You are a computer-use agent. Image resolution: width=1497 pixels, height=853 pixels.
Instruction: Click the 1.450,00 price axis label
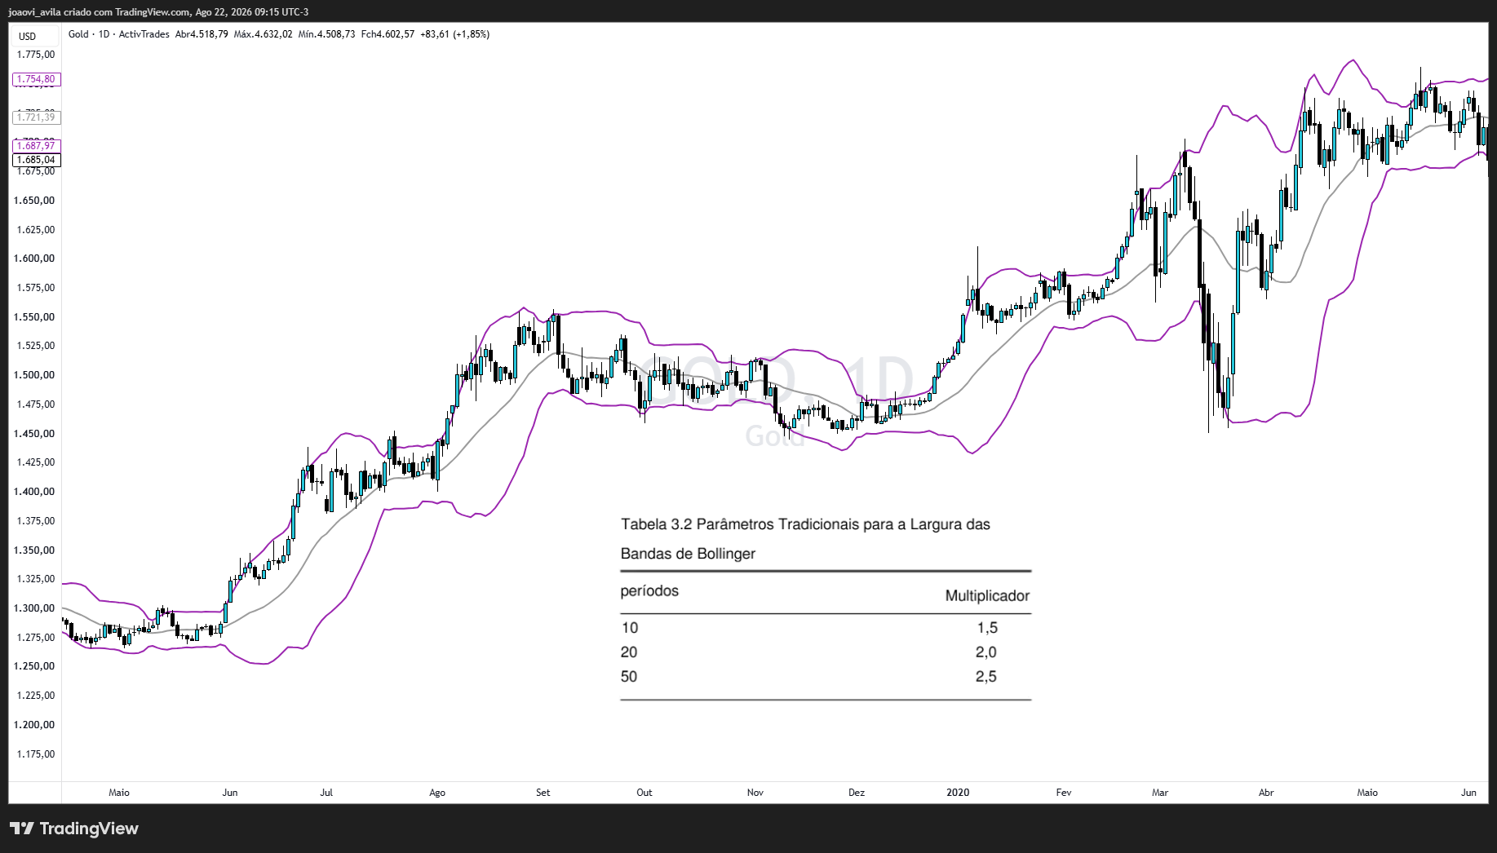click(x=36, y=434)
